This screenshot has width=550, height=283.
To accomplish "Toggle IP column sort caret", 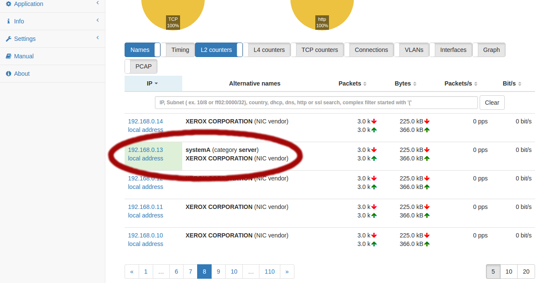I will pyautogui.click(x=156, y=84).
